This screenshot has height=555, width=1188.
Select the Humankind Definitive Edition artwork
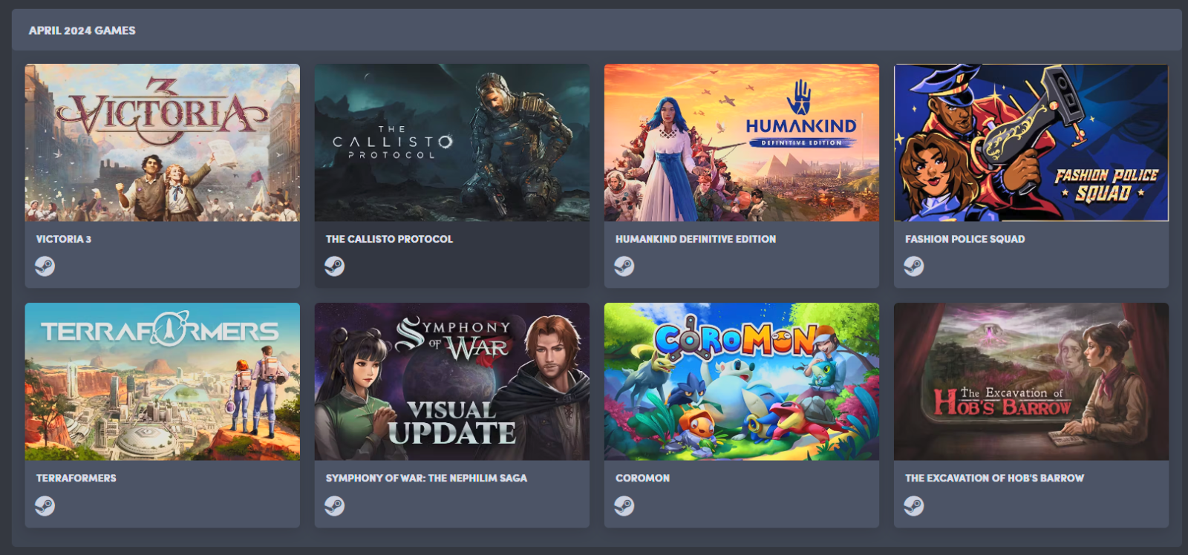pos(742,142)
